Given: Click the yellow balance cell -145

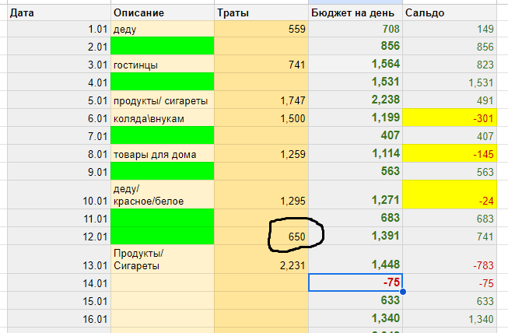Looking at the screenshot, I should click(x=450, y=153).
